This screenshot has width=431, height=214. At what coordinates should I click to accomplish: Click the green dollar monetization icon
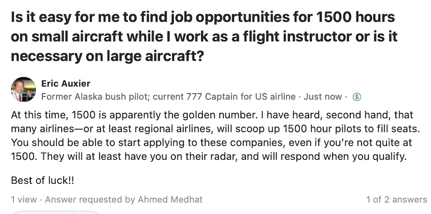coord(357,97)
